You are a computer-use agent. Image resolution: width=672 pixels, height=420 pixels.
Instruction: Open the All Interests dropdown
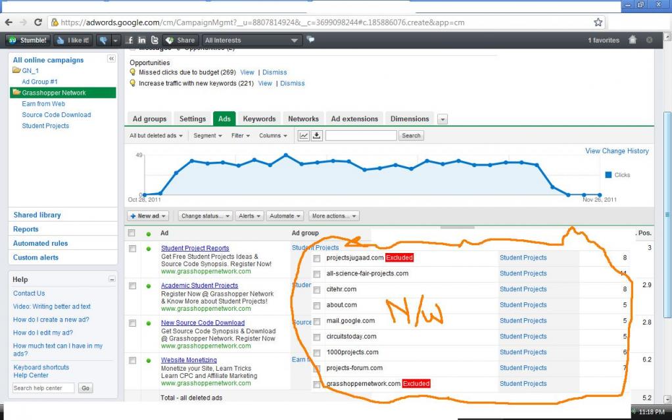(252, 40)
